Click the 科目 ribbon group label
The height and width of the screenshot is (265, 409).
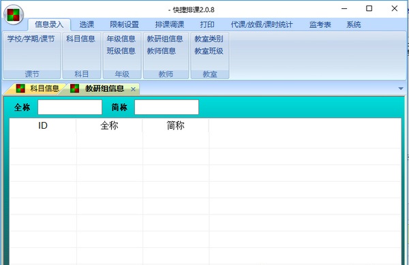coord(82,74)
